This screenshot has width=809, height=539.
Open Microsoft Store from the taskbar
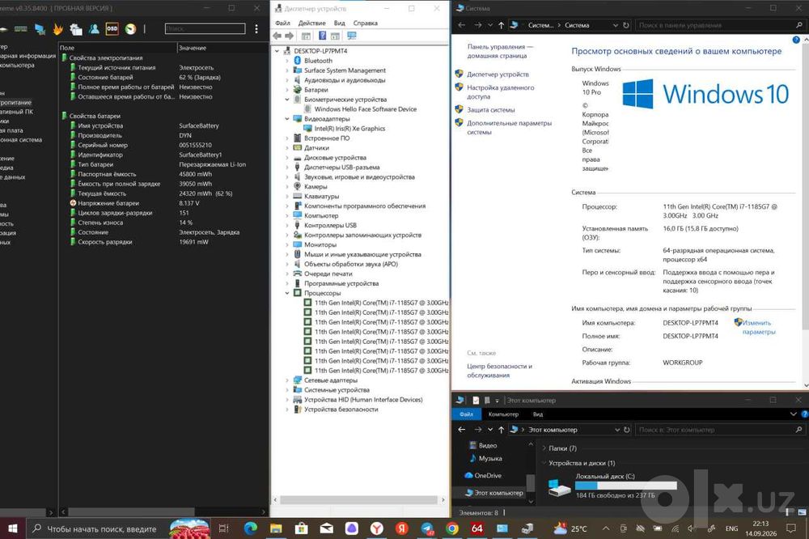[301, 528]
